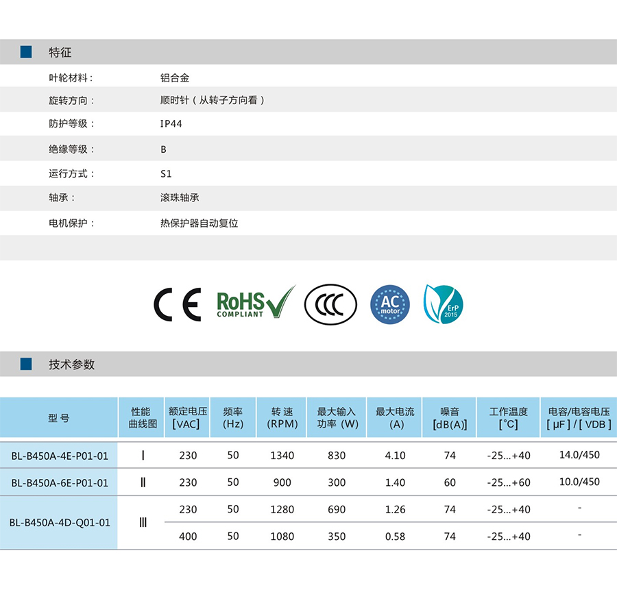Viewport: 617px width, 603px height.
Task: Click the AC motor badge
Action: coord(390,304)
